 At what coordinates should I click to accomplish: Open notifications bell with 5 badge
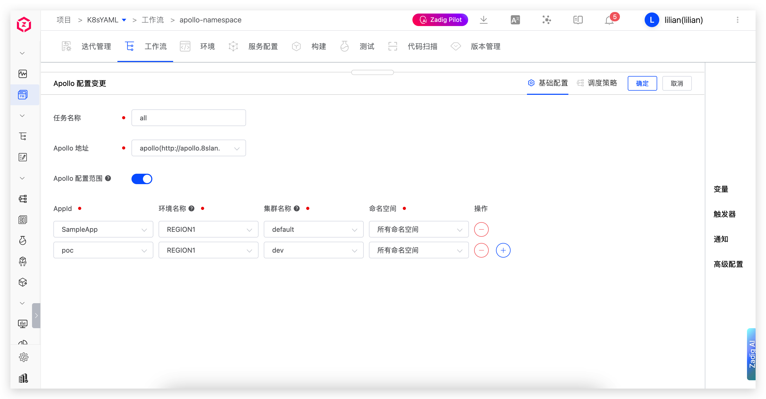tap(609, 20)
